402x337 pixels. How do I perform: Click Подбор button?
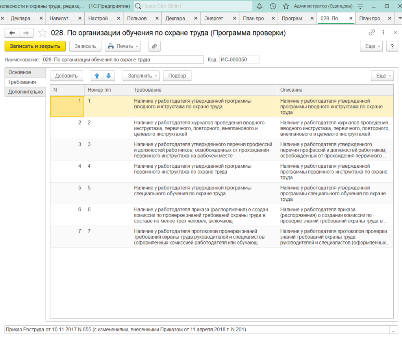177,76
